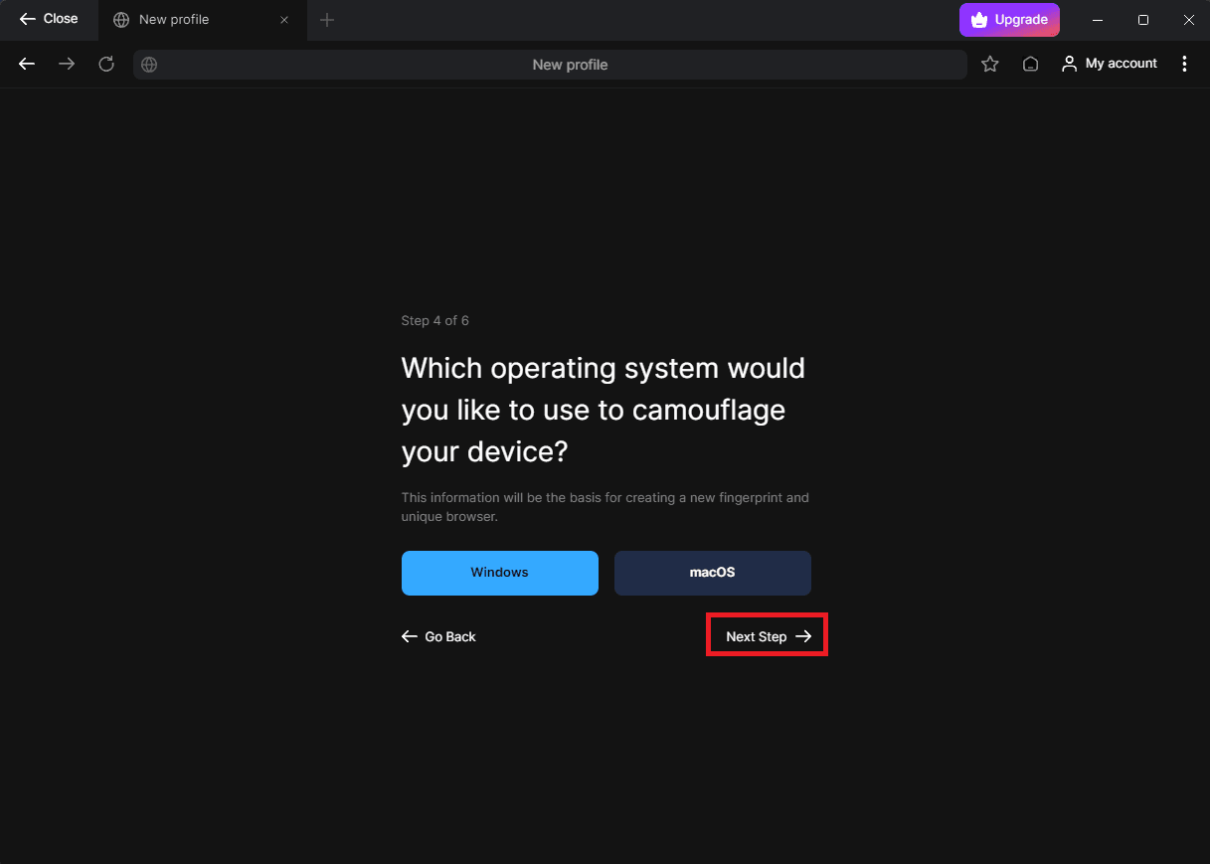Click the toolbar forward arrow
This screenshot has width=1210, height=864.
coord(67,64)
